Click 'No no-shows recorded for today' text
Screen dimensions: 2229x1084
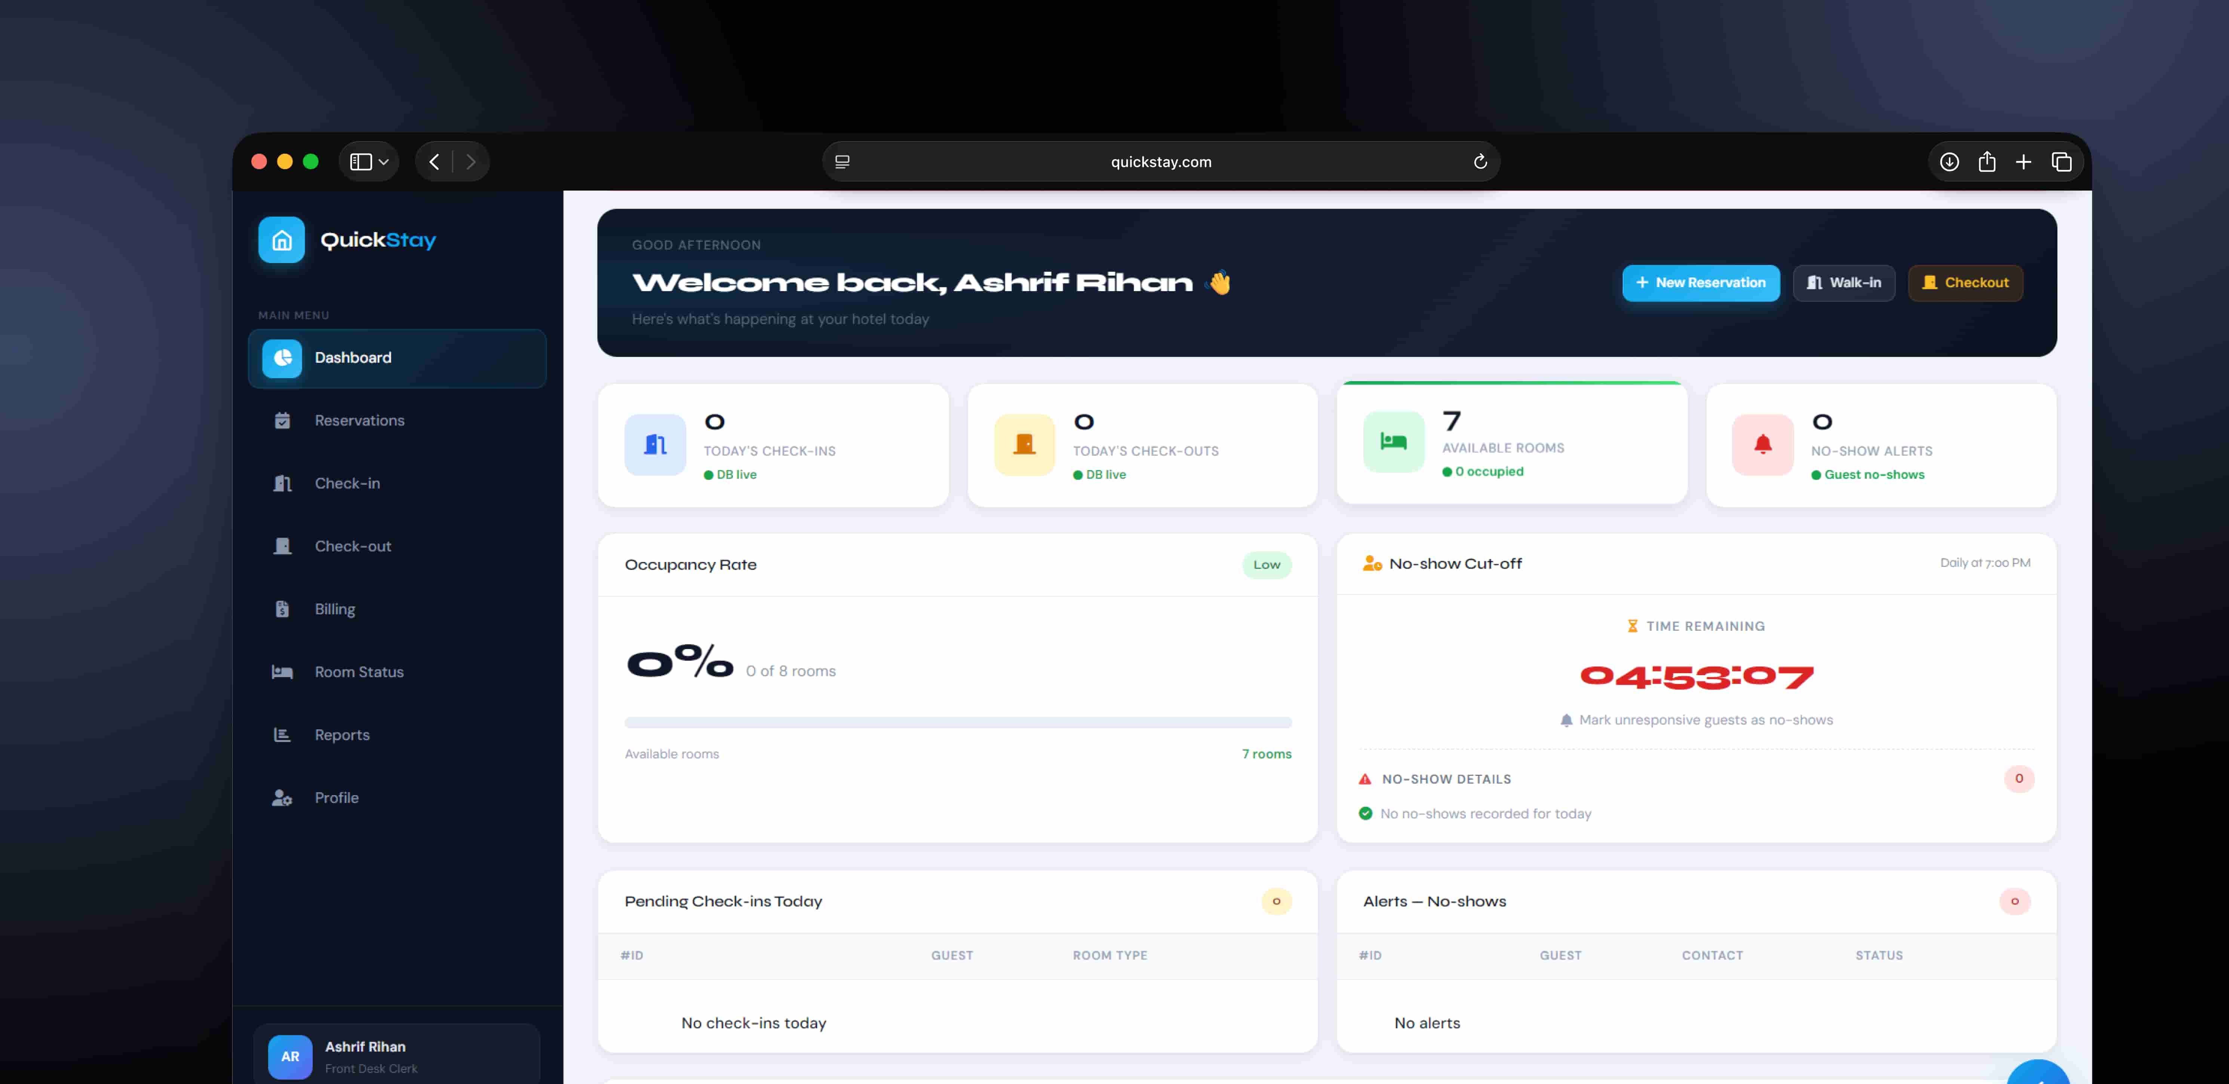[x=1486, y=813]
